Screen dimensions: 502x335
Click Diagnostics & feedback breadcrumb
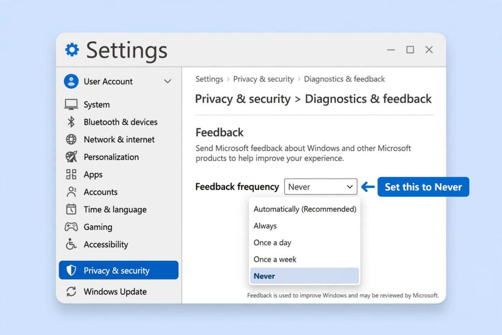coord(344,79)
